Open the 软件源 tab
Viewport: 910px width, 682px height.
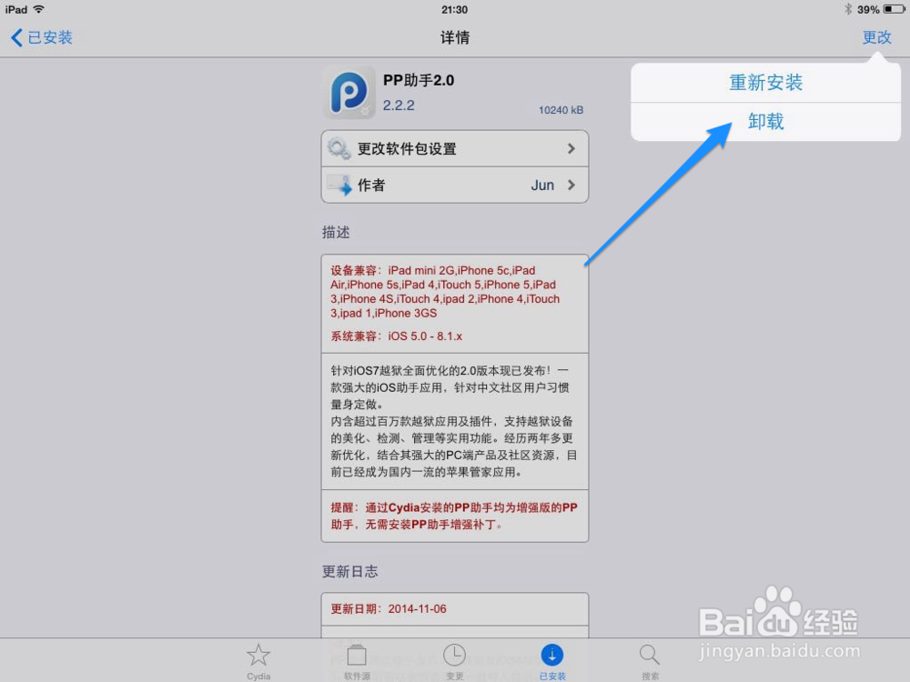coord(357,661)
